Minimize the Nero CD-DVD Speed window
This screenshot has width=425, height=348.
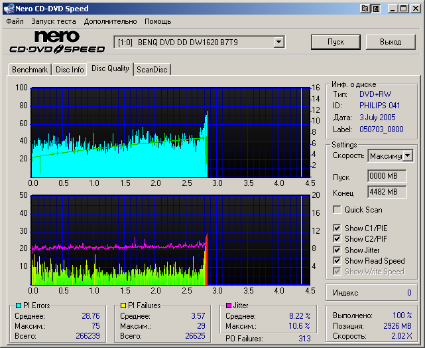393,9
